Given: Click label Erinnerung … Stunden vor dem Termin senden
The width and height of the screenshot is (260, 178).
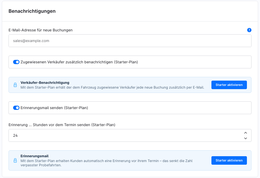Looking at the screenshot, I should (62, 125).
